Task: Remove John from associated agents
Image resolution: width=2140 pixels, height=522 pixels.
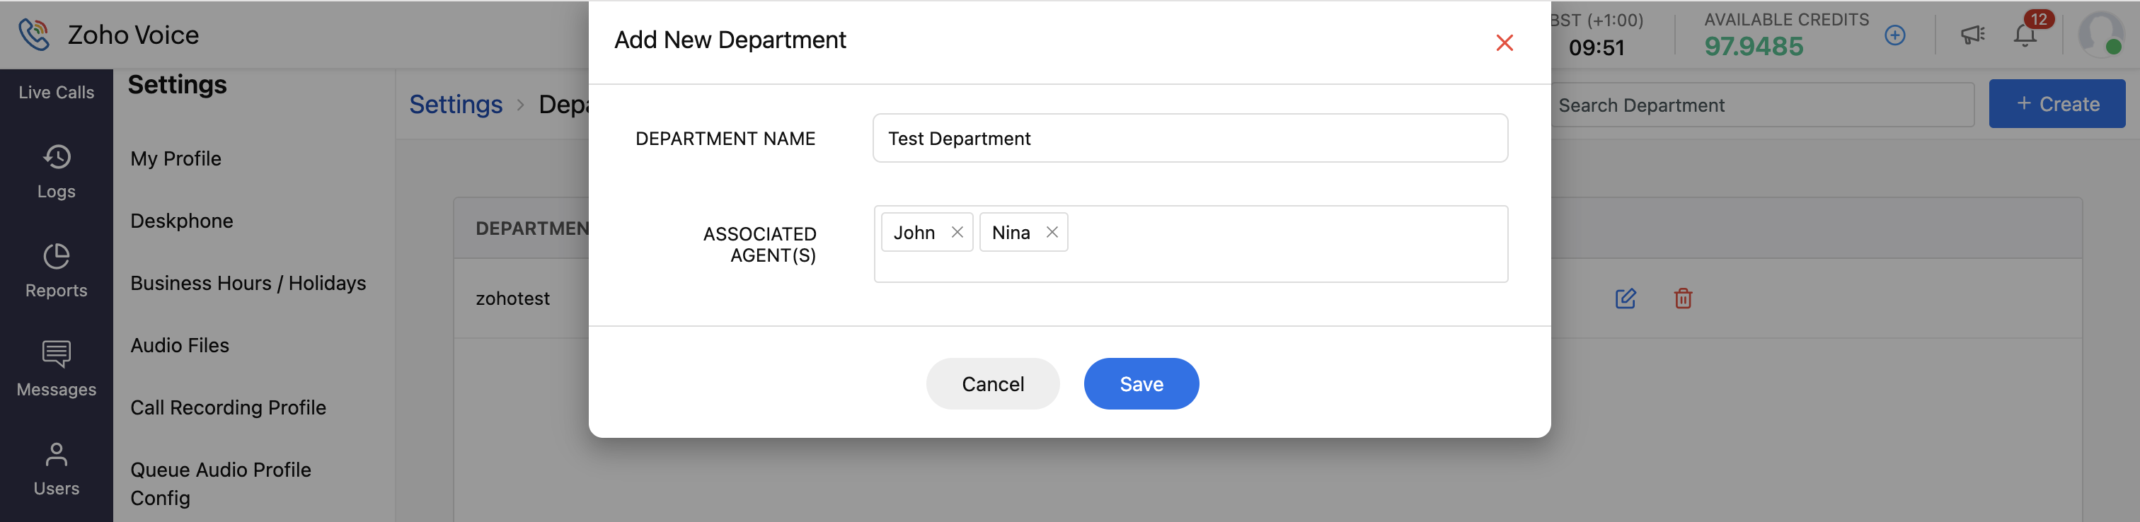Action: [957, 233]
